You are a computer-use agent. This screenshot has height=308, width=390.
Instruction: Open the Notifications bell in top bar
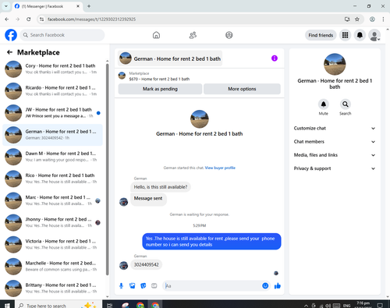(x=360, y=35)
